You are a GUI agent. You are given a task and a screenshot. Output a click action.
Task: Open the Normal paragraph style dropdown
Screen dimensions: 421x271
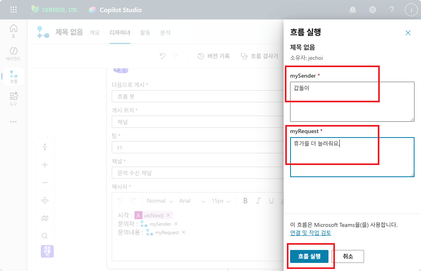pos(160,201)
